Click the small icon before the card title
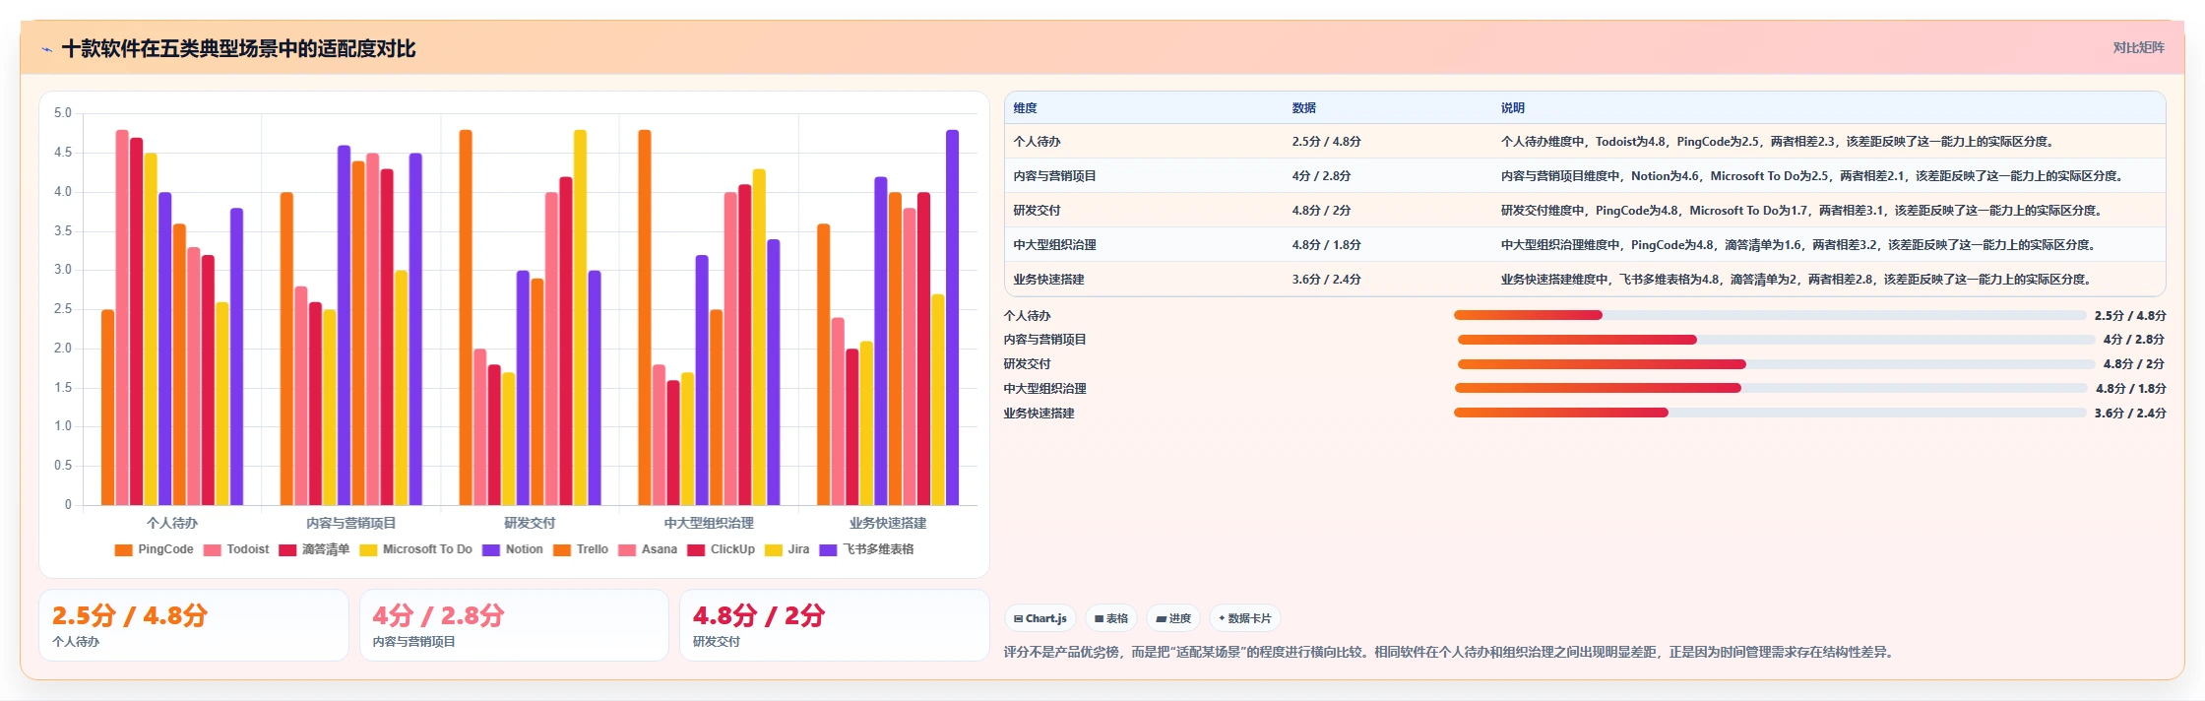The height and width of the screenshot is (701, 2205). pos(46,49)
